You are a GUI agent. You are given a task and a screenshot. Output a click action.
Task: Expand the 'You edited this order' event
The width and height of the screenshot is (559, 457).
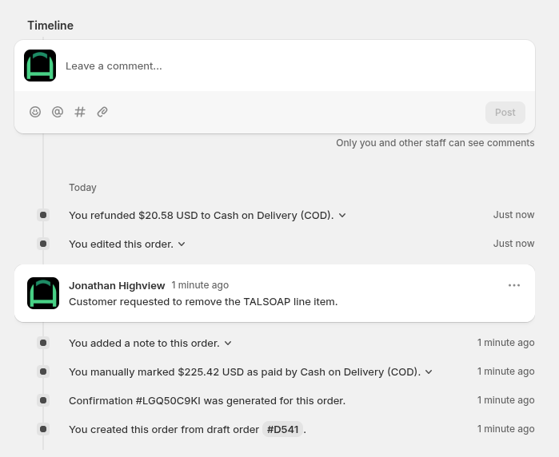point(182,244)
